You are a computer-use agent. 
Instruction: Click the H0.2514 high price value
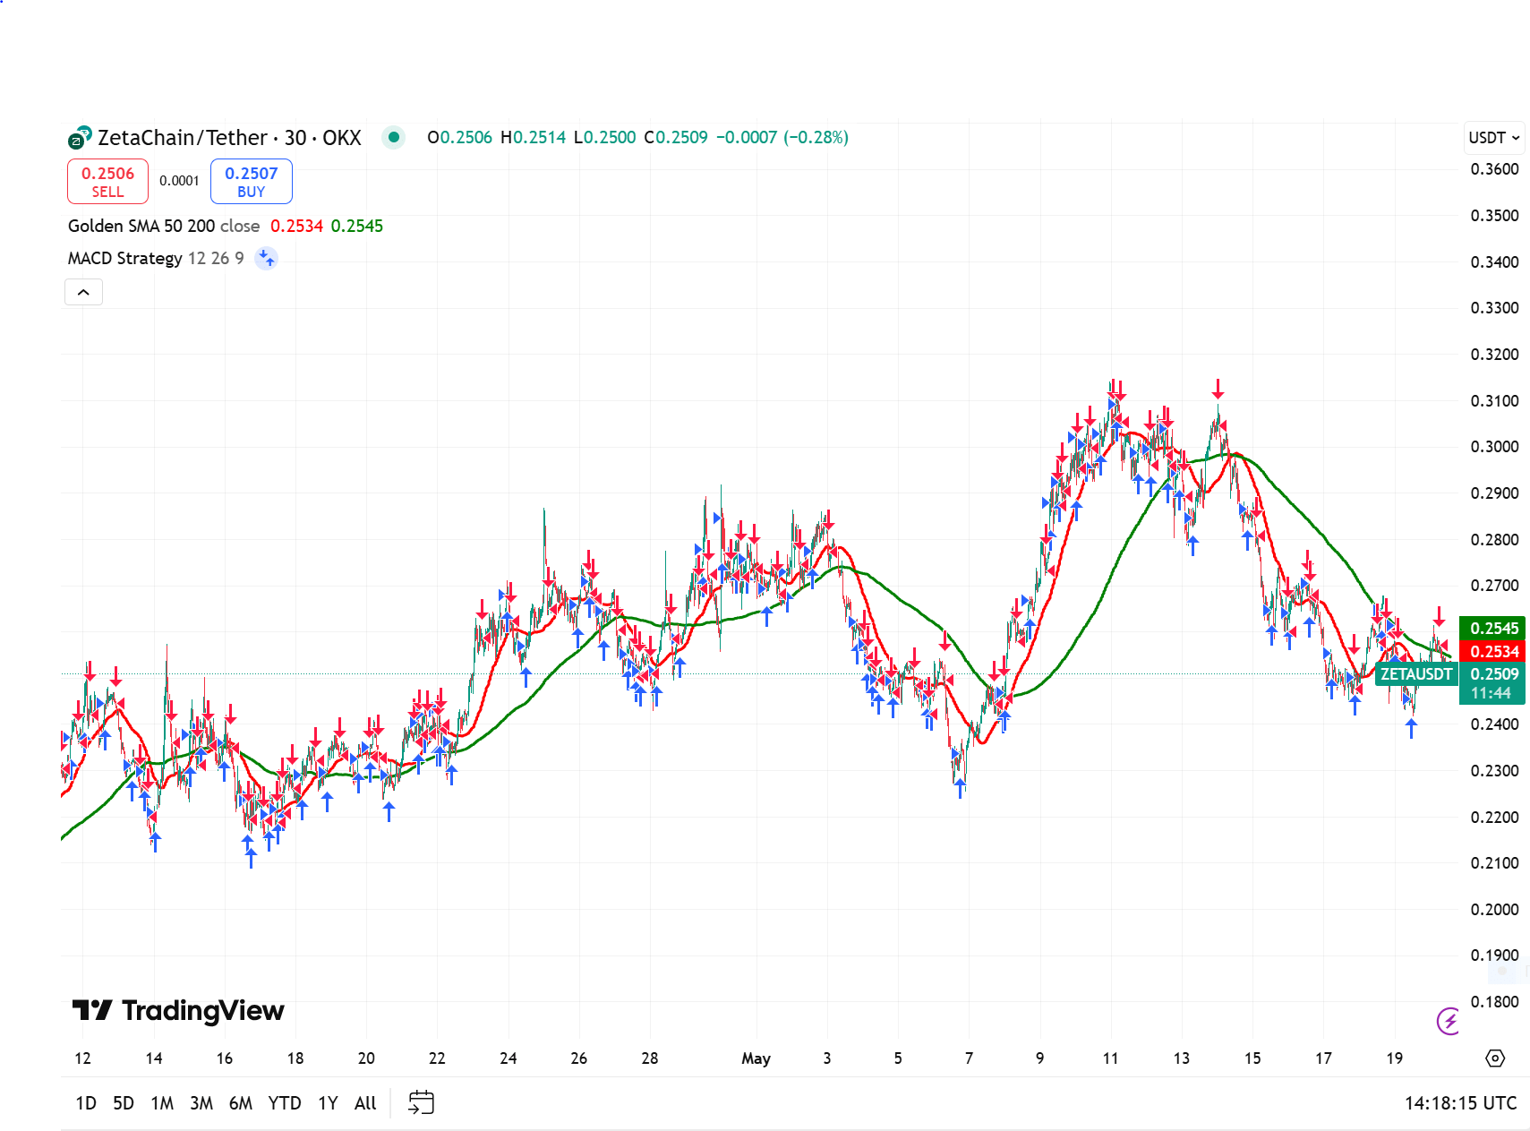tap(533, 137)
